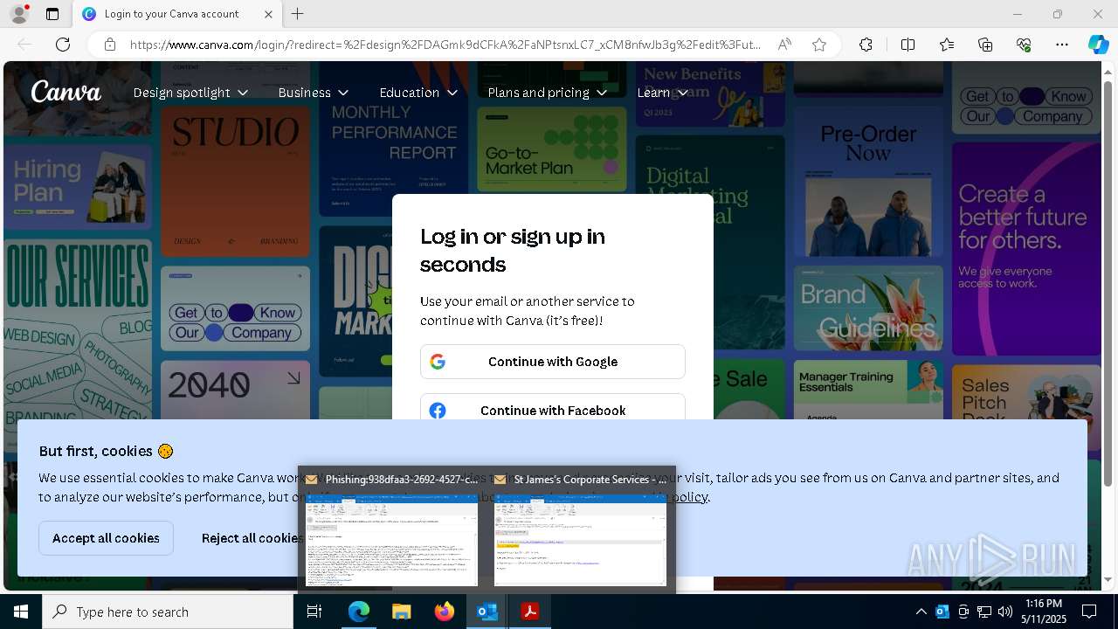Expand the Education menu

tap(418, 93)
